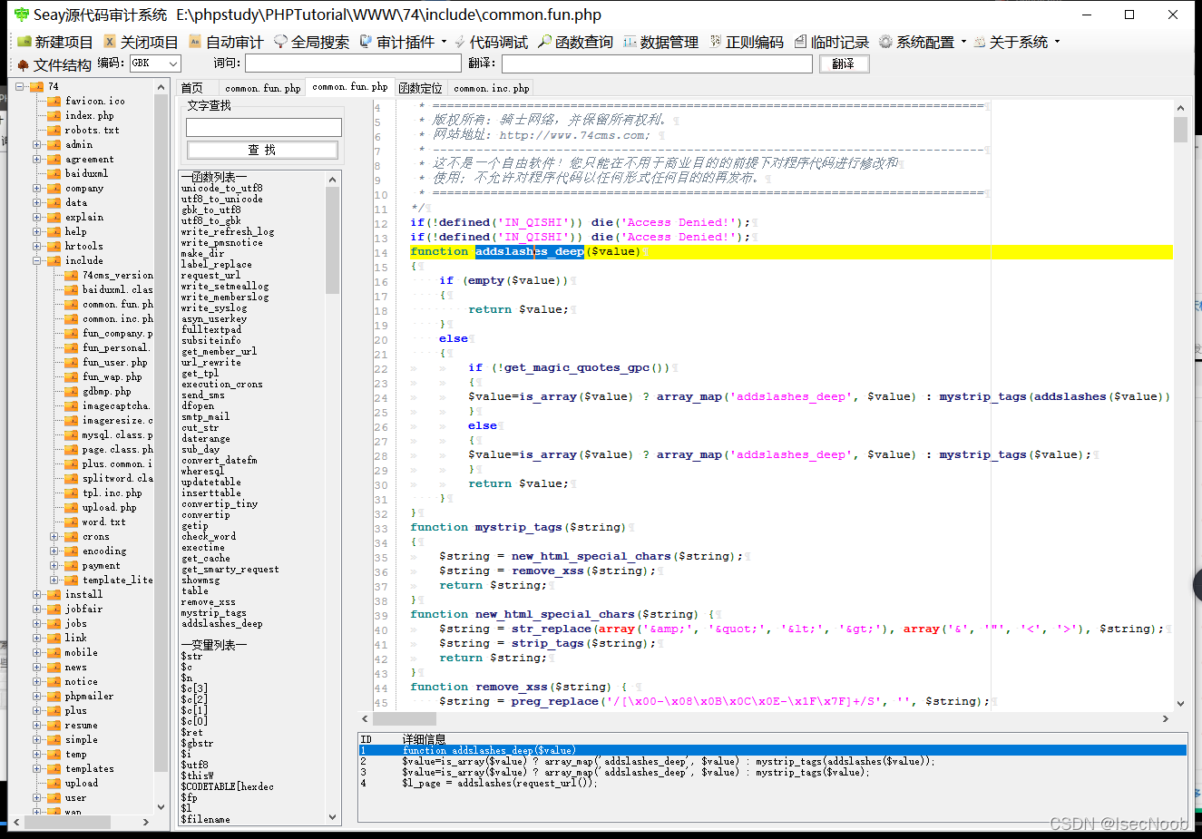The width and height of the screenshot is (1202, 839).
Task: Switch to the first common.fun.php tab
Action: pos(263,88)
